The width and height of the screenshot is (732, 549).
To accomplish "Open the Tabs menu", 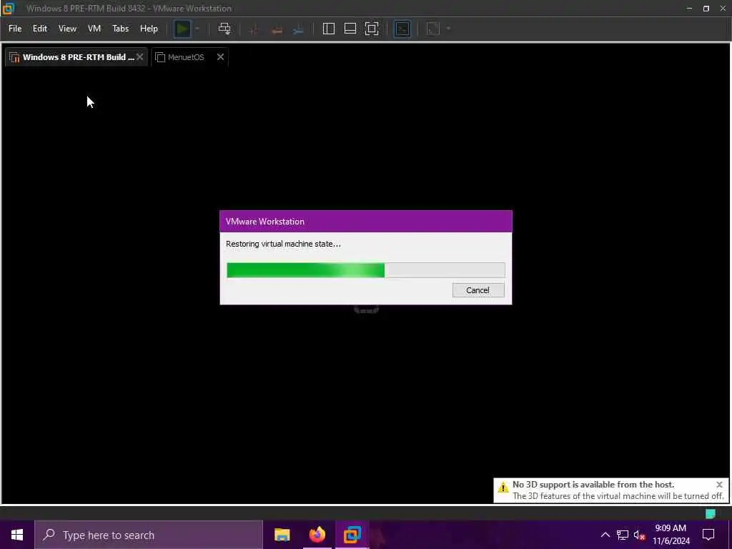I will tap(120, 29).
